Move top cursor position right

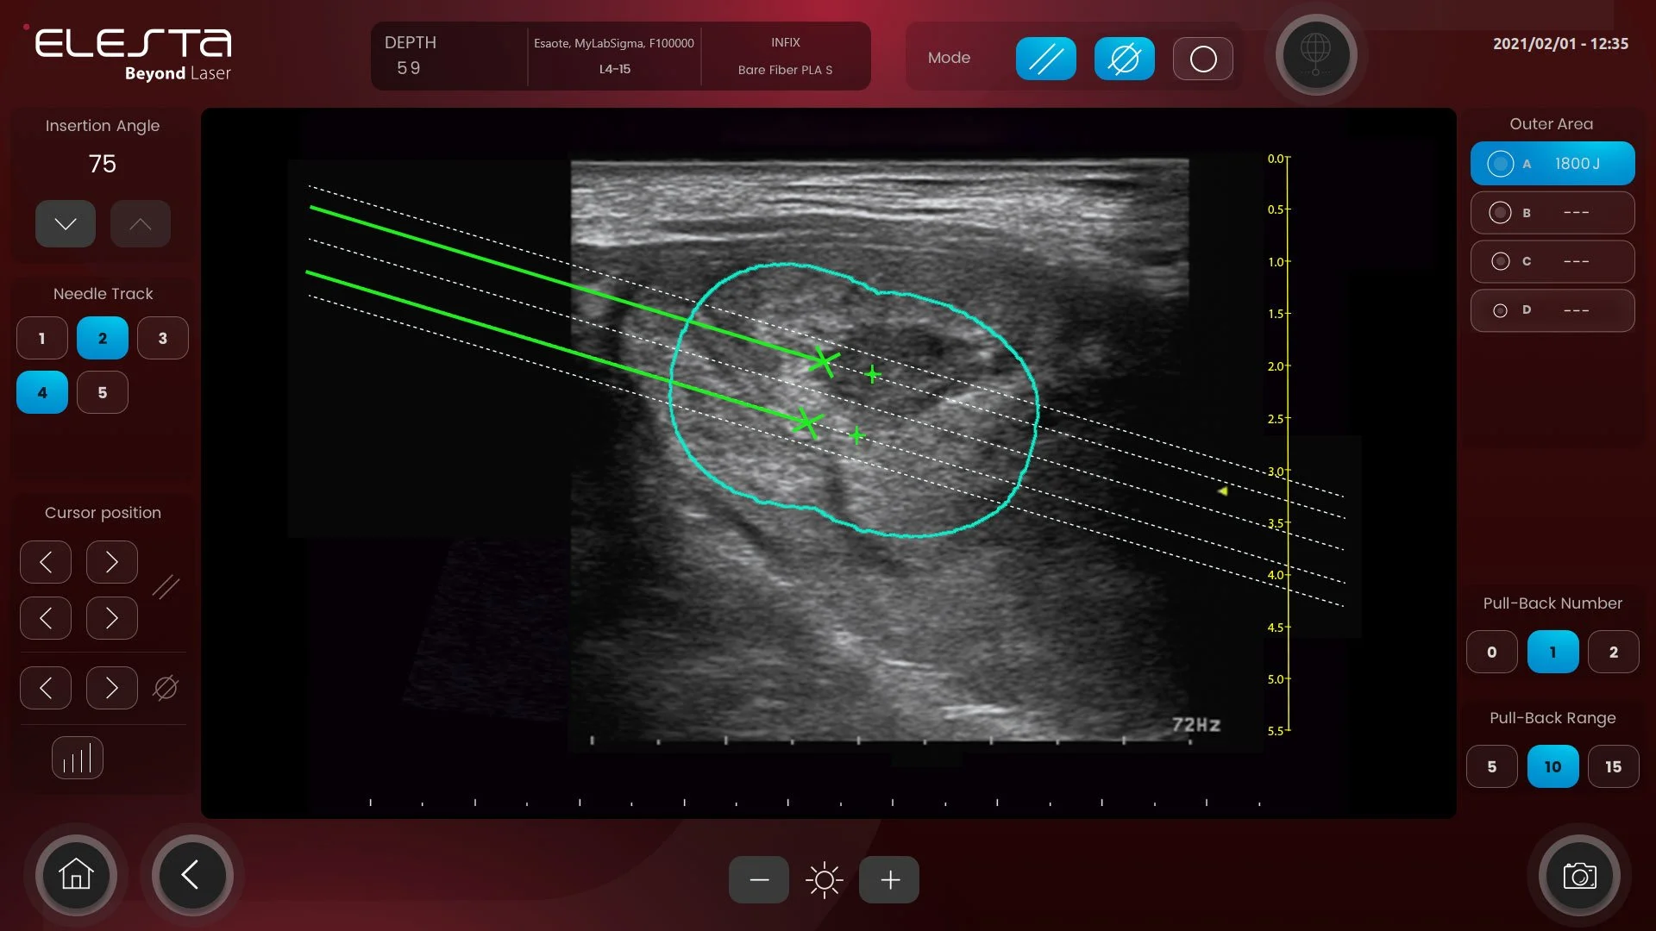pos(112,563)
